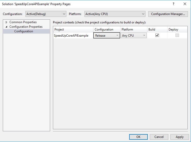Open the top Platform dropdown showing Active(Any CPU)

click(115, 14)
